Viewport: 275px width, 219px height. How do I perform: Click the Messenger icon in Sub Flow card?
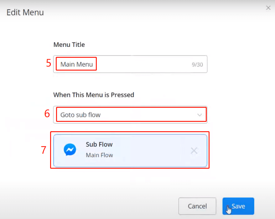[x=70, y=150]
